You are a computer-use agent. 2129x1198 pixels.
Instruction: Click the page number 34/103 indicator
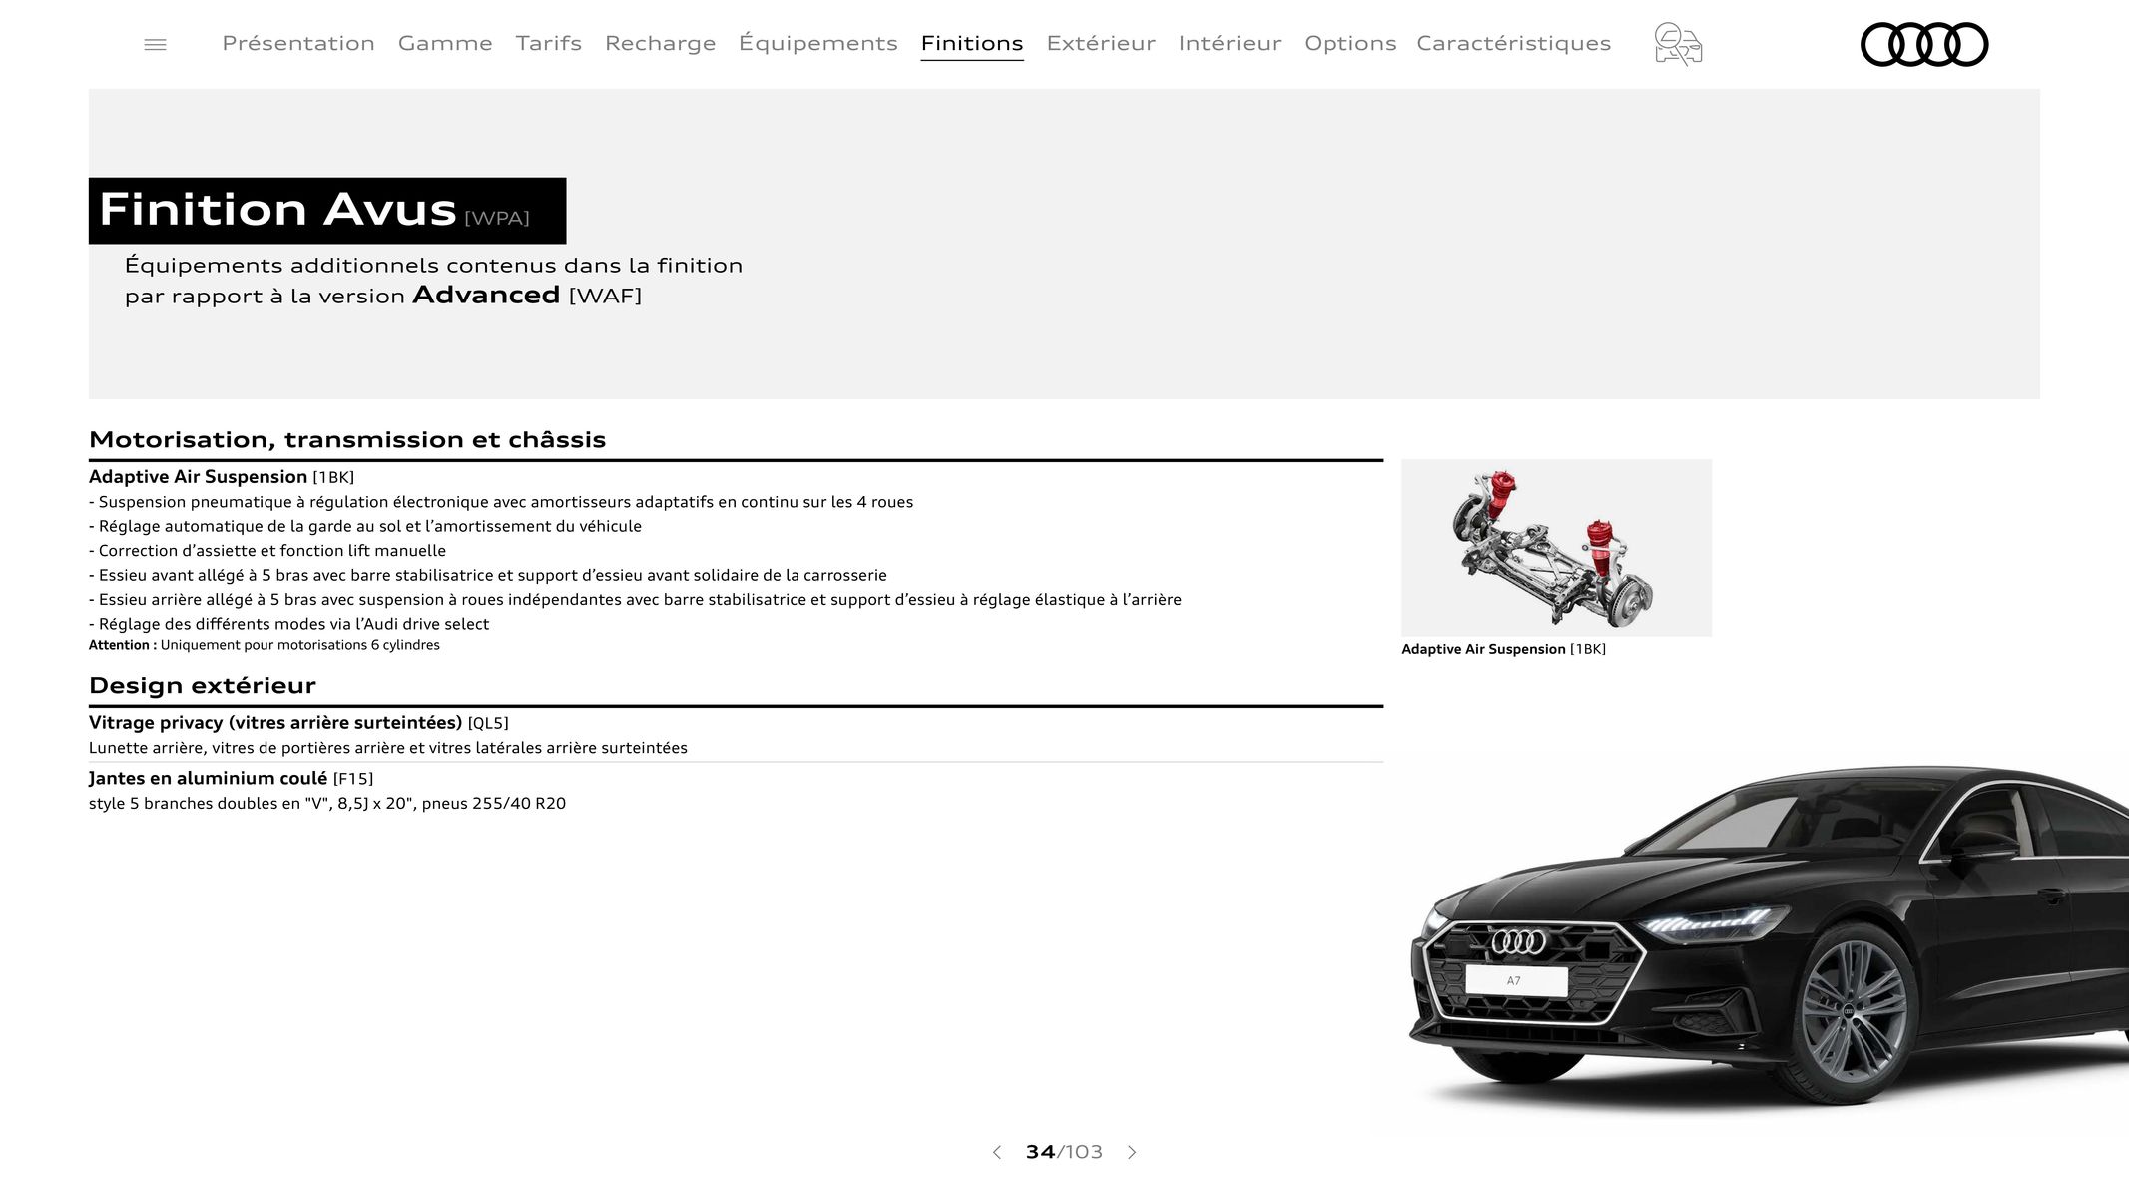[x=1064, y=1152]
